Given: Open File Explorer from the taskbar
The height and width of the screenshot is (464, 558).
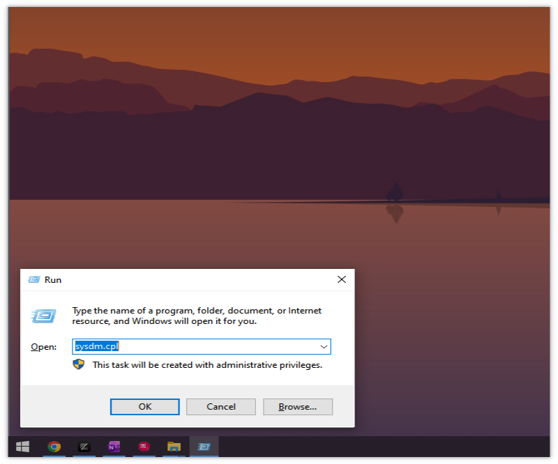Looking at the screenshot, I should click(x=174, y=446).
